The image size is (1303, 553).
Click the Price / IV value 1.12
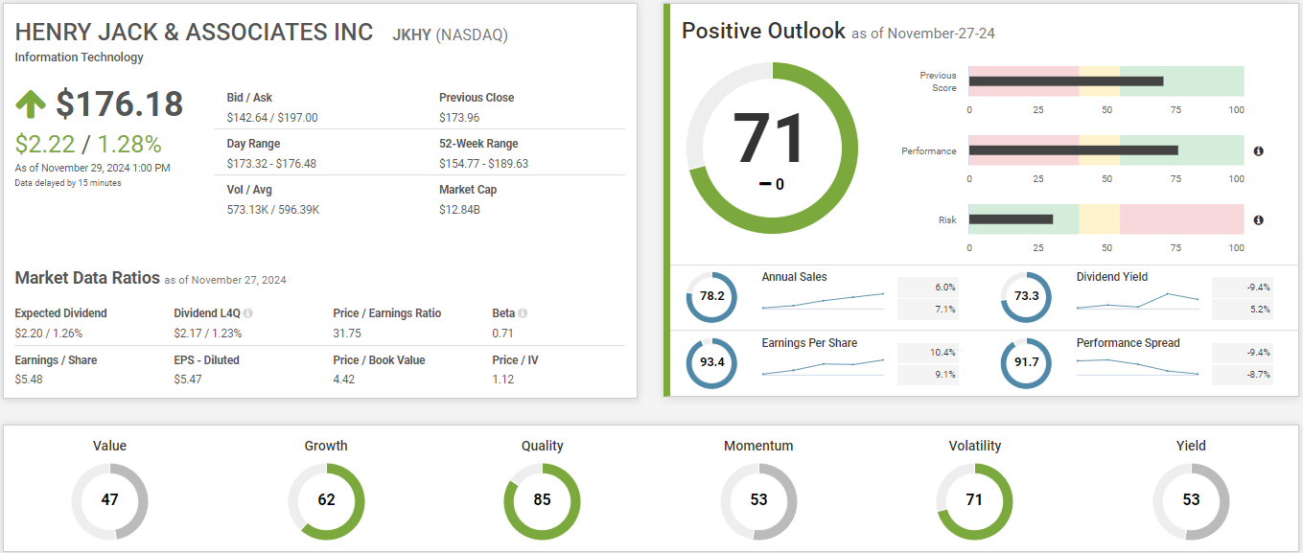[x=502, y=380]
